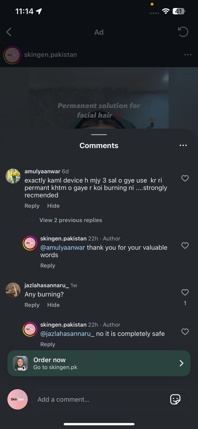The width and height of the screenshot is (198, 429).
Task: Open the sticker picker in the comment box
Action: (x=175, y=400)
